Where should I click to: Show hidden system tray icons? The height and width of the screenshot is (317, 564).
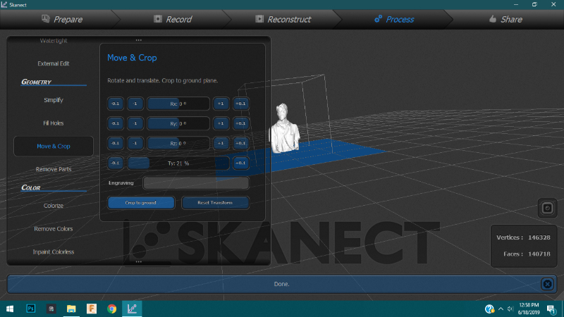[x=501, y=309]
